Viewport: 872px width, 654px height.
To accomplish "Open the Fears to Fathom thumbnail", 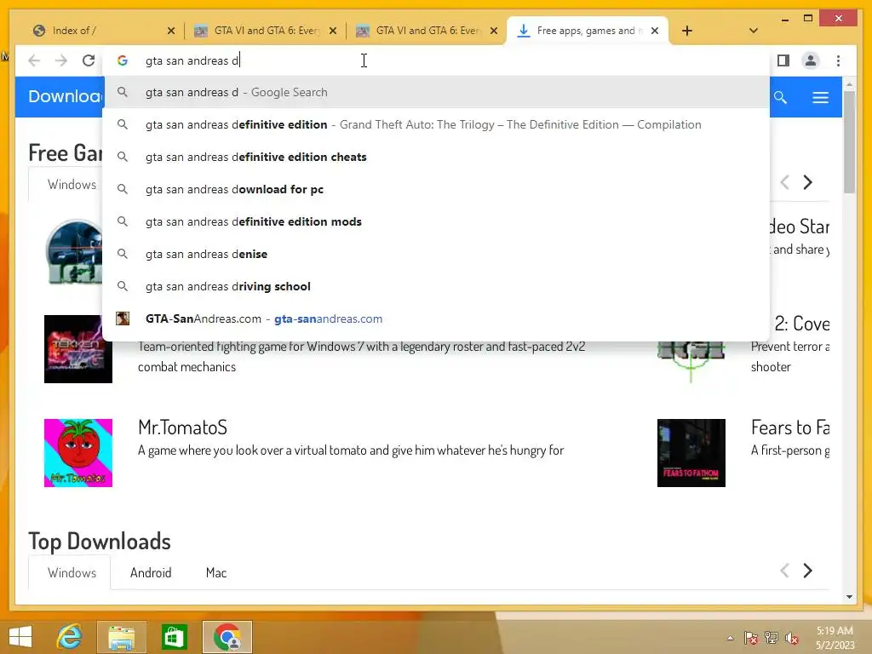I will 691,453.
